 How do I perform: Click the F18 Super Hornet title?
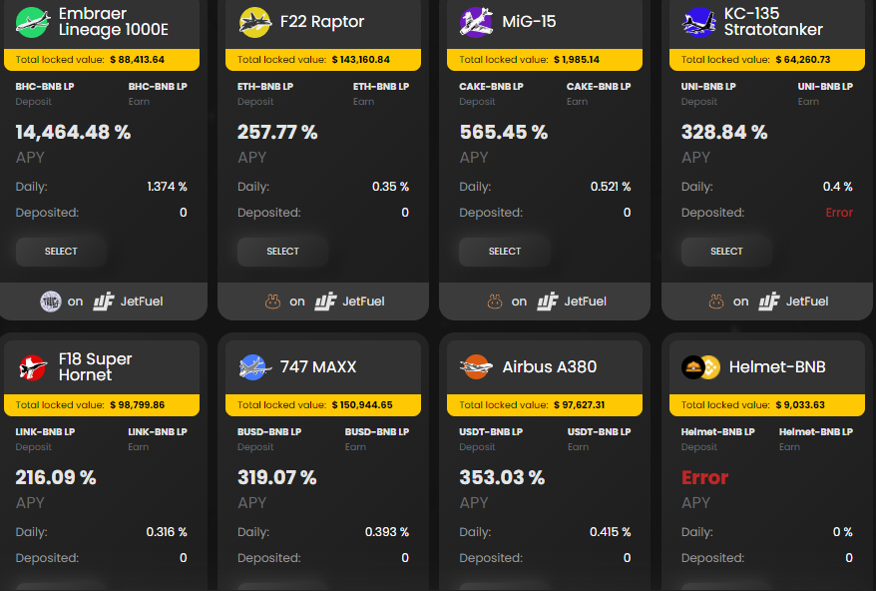click(x=95, y=366)
